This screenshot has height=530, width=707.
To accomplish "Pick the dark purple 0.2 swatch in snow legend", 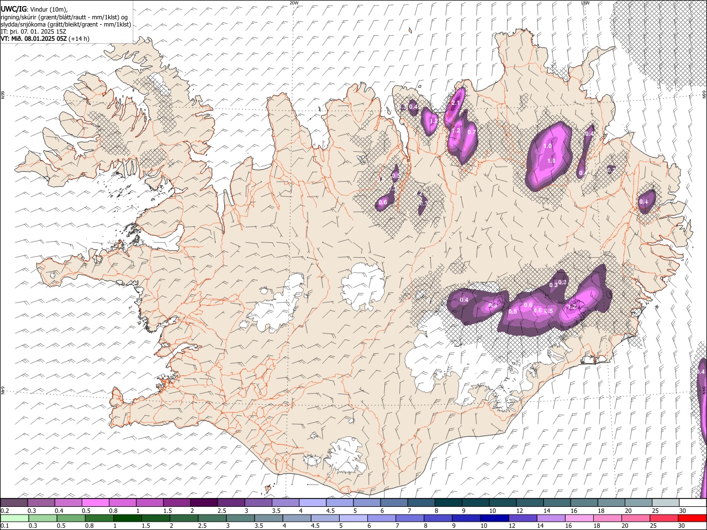I will 14,503.
